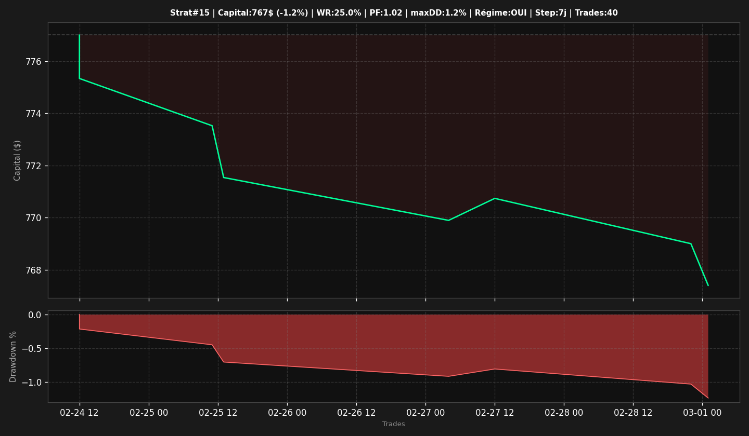
Task: Select the 776 capital axis tick label
Action: (33, 62)
